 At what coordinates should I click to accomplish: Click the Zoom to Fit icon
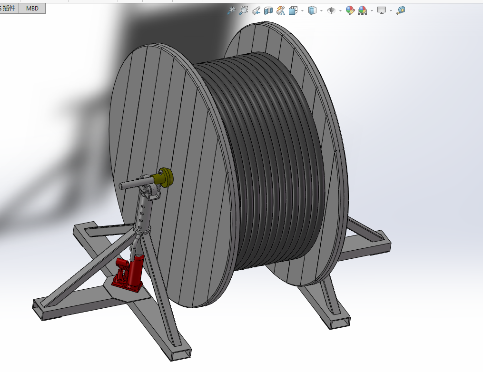coord(231,10)
